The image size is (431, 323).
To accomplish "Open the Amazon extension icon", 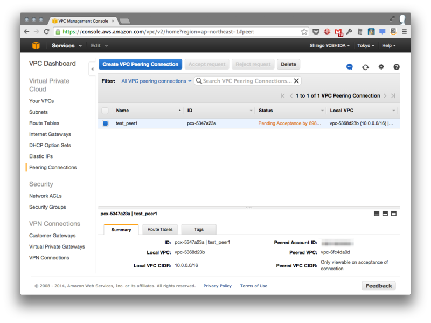I will coord(393,32).
